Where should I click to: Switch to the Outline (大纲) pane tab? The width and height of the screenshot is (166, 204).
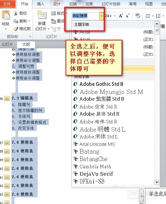[x=26, y=44]
